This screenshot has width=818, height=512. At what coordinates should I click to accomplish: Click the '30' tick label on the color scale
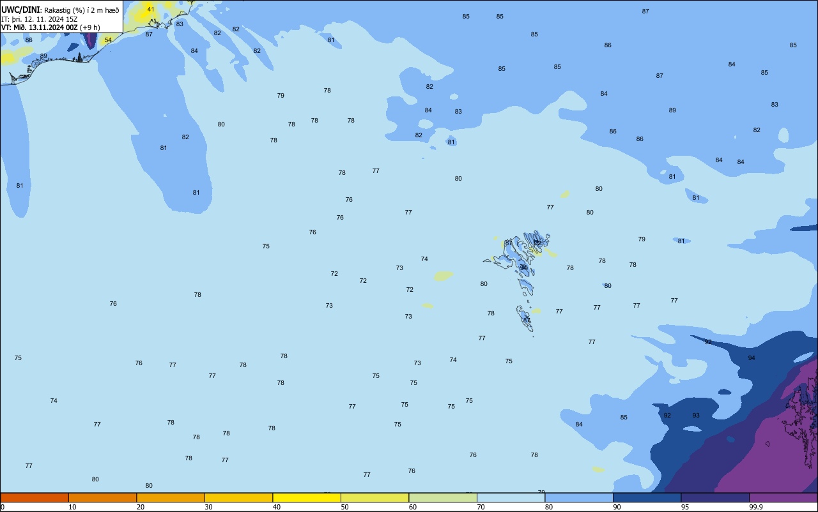(x=208, y=507)
